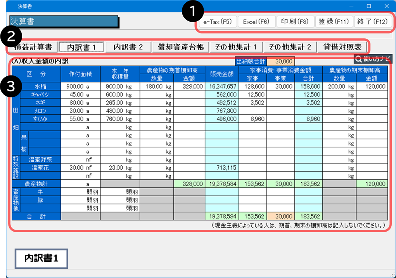The width and height of the screenshot is (396, 278).
Task: Open the 使い方ナビ help guide
Action: [373, 59]
